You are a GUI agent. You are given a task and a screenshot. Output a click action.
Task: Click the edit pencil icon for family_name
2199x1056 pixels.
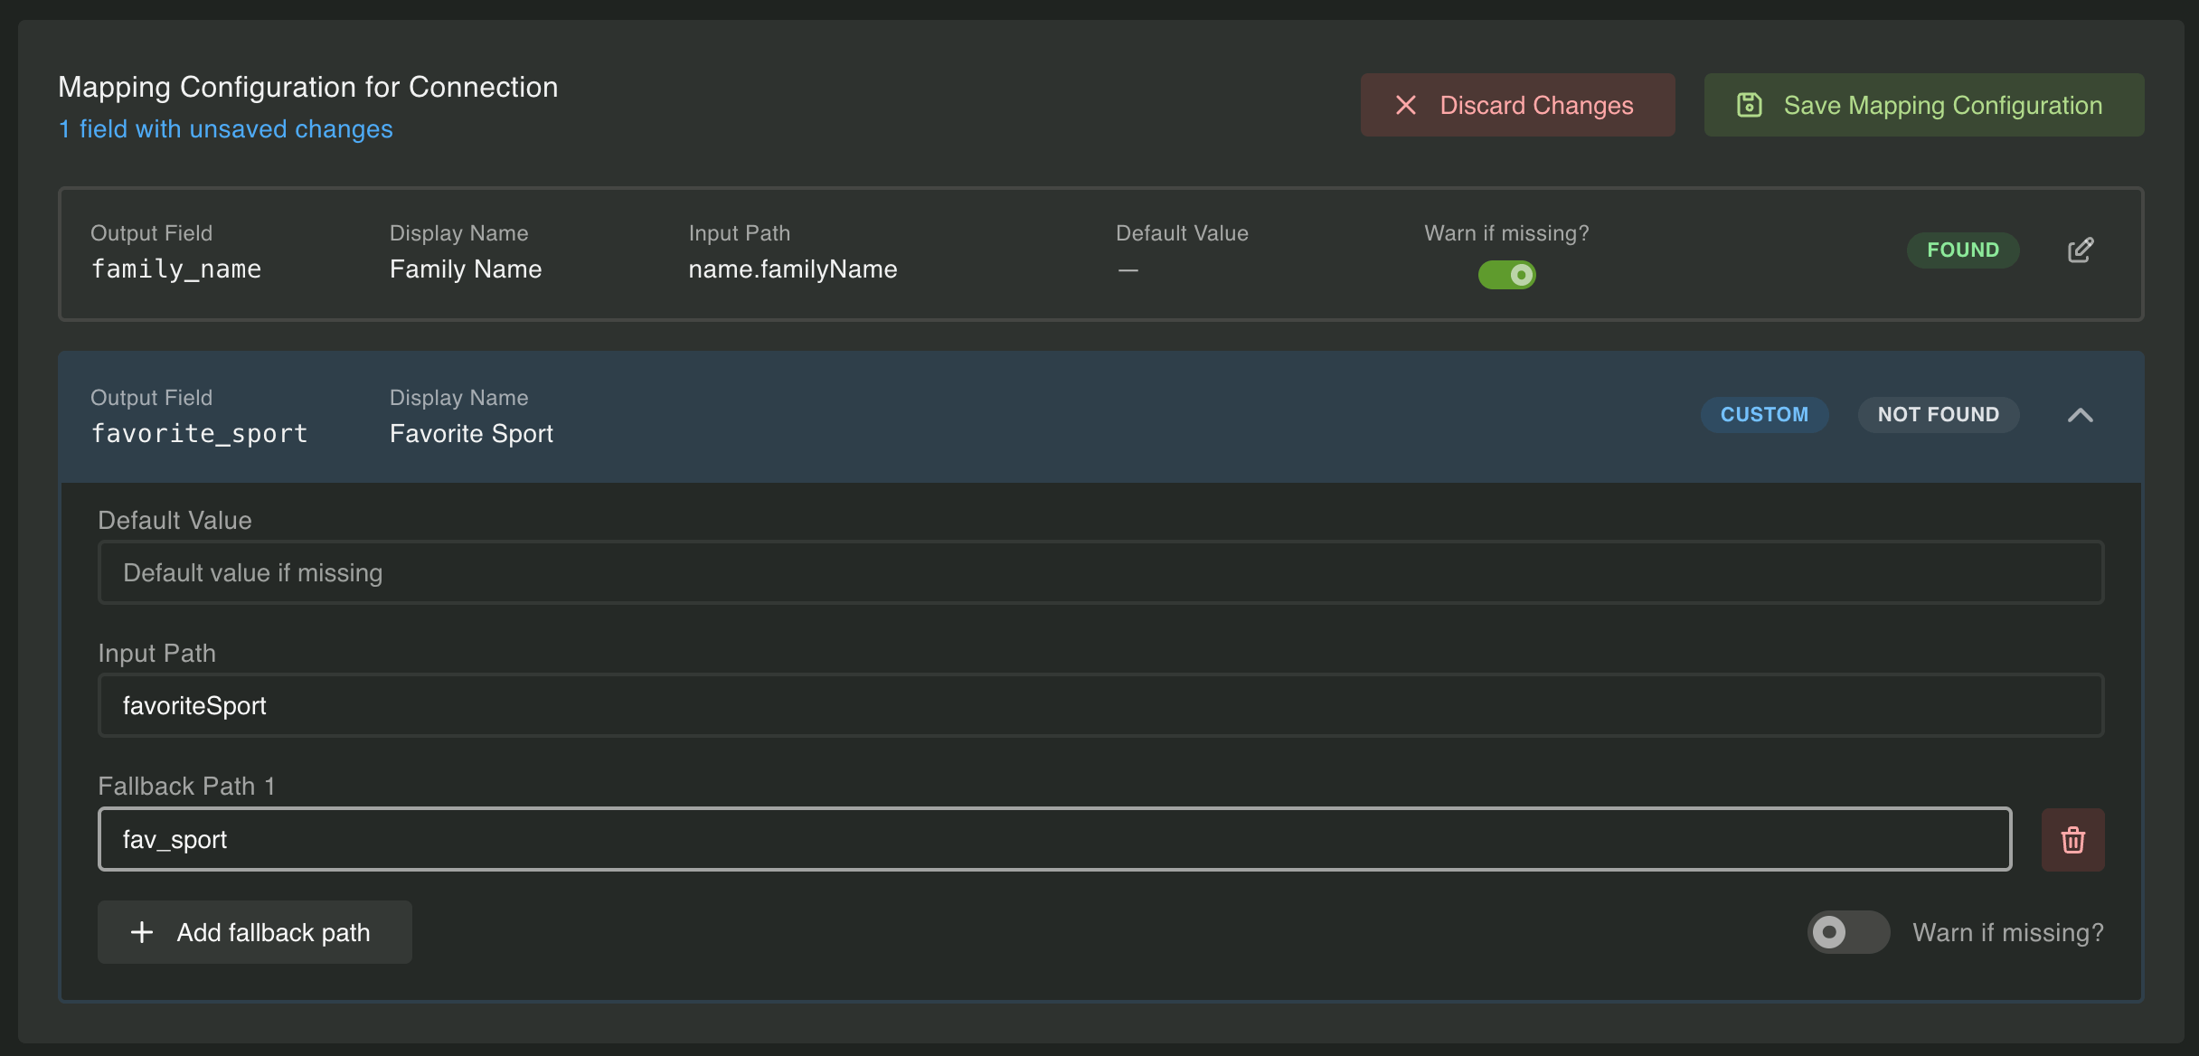click(2080, 250)
